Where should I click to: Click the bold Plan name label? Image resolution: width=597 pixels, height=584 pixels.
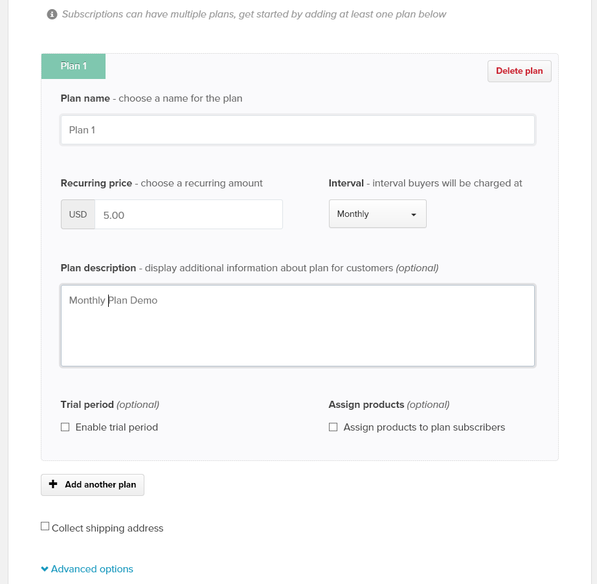[x=85, y=98]
